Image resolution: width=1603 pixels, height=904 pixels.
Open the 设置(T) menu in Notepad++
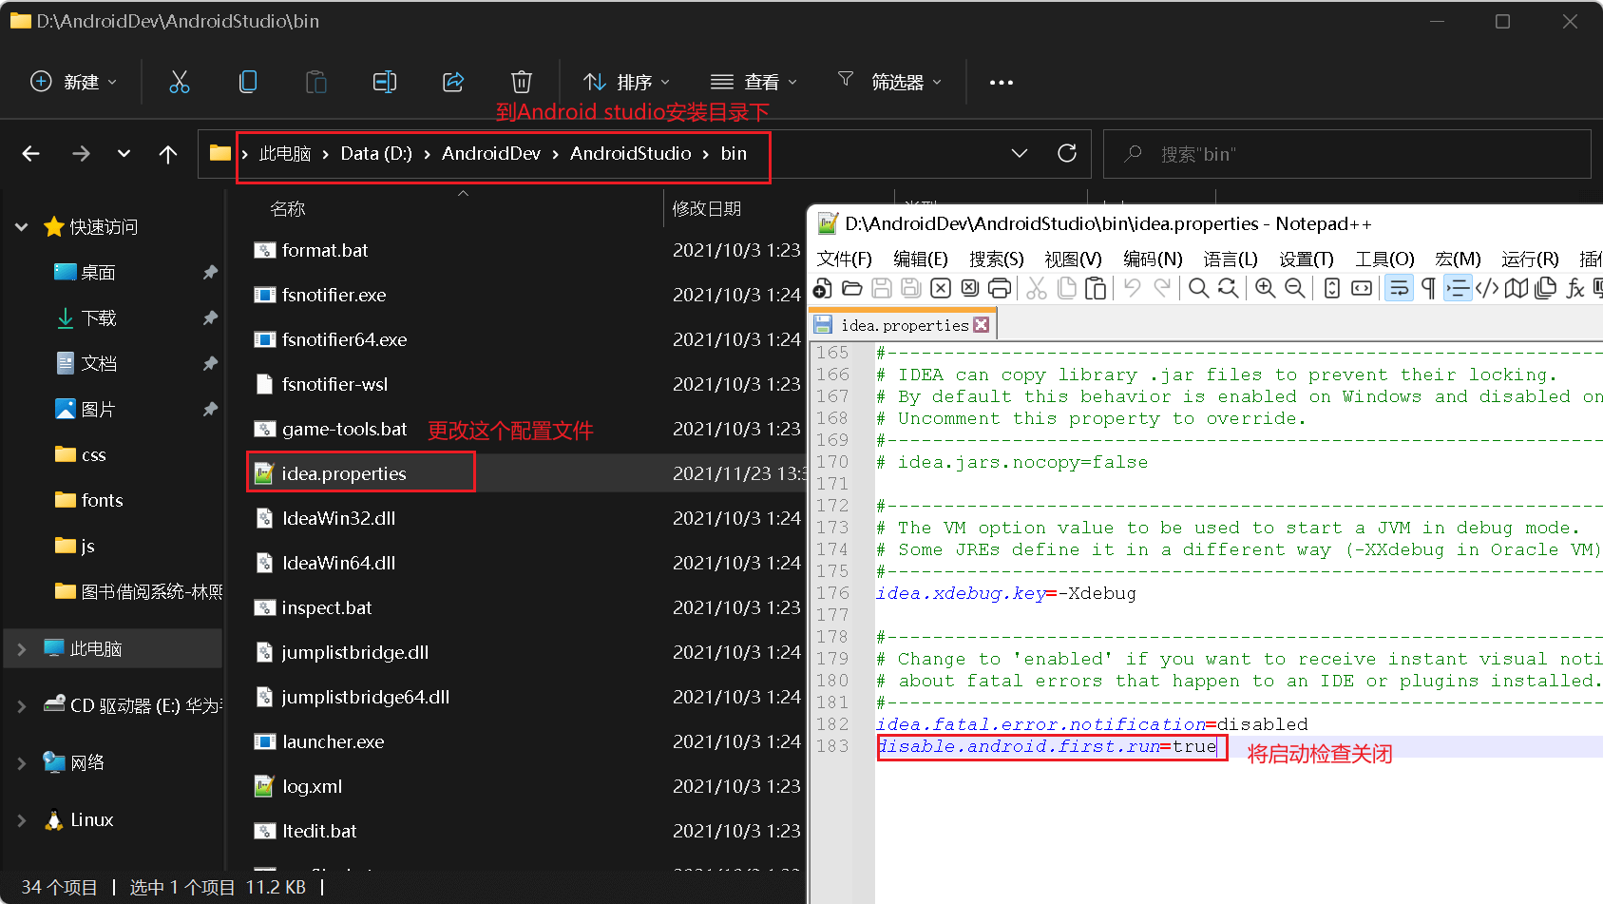click(1307, 260)
